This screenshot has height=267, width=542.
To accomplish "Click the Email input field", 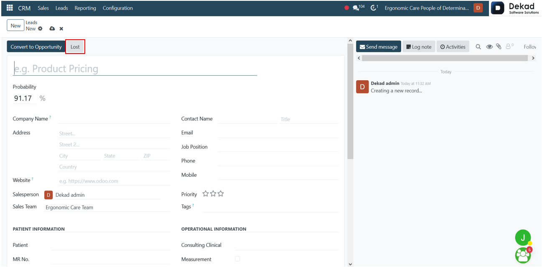I will (x=278, y=133).
